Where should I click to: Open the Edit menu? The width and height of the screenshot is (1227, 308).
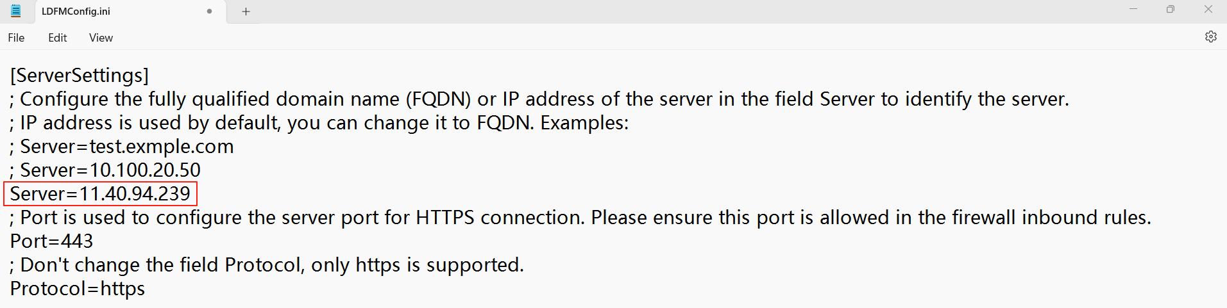coord(57,38)
